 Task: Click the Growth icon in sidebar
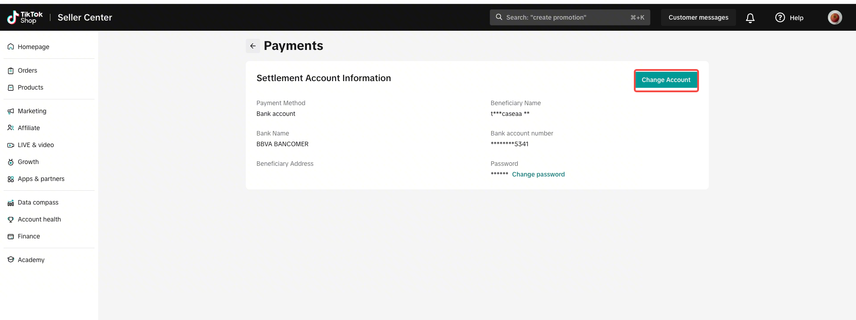(x=11, y=162)
